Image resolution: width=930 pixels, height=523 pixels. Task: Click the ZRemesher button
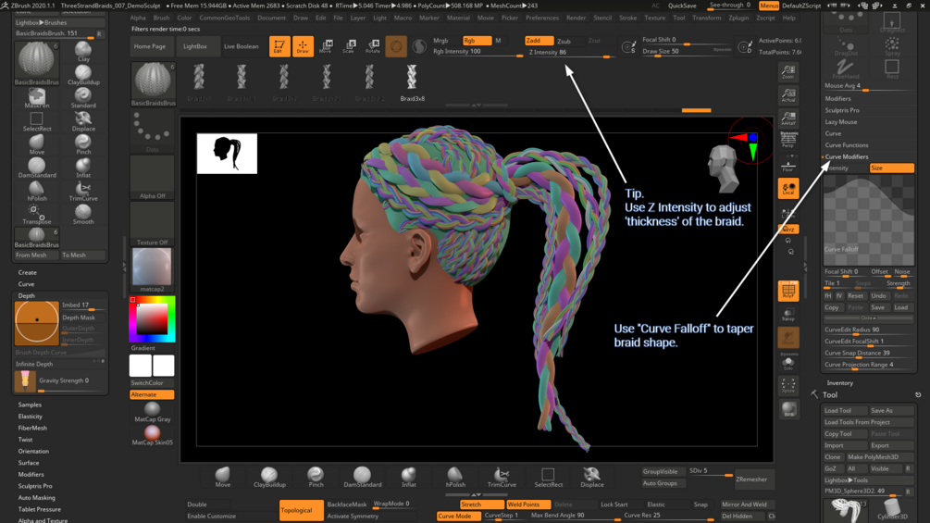click(751, 479)
